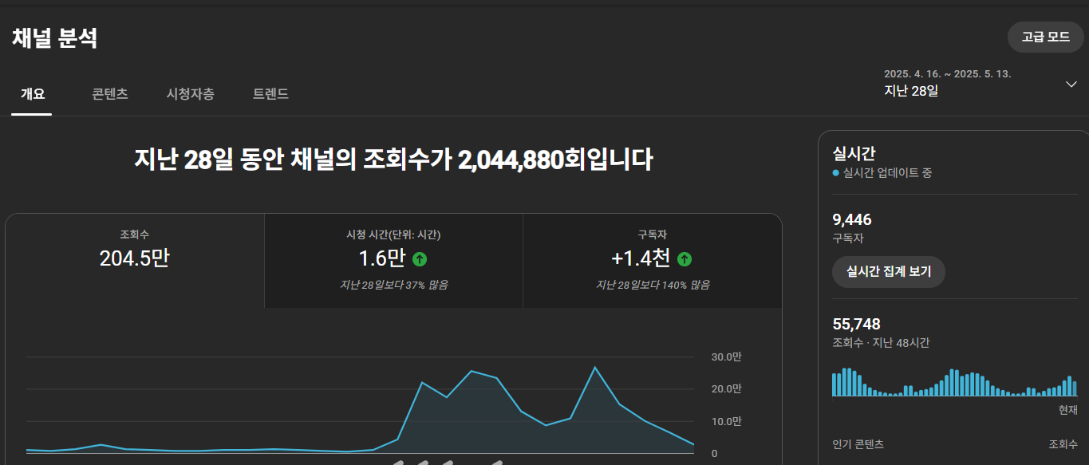
Task: Switch to the 콘텐츠 tab
Action: (110, 93)
